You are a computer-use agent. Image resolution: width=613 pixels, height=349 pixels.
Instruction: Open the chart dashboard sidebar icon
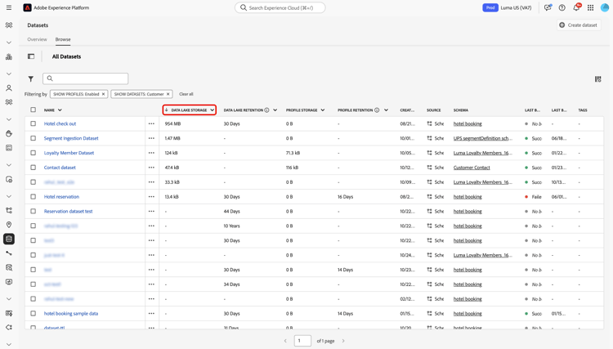(9, 57)
